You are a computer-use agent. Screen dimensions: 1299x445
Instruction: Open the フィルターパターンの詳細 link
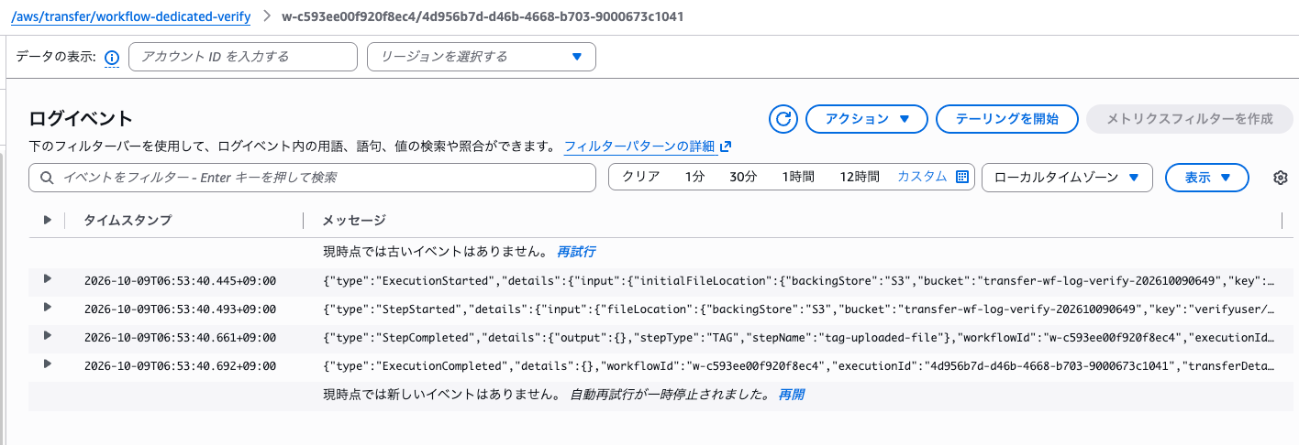click(639, 147)
